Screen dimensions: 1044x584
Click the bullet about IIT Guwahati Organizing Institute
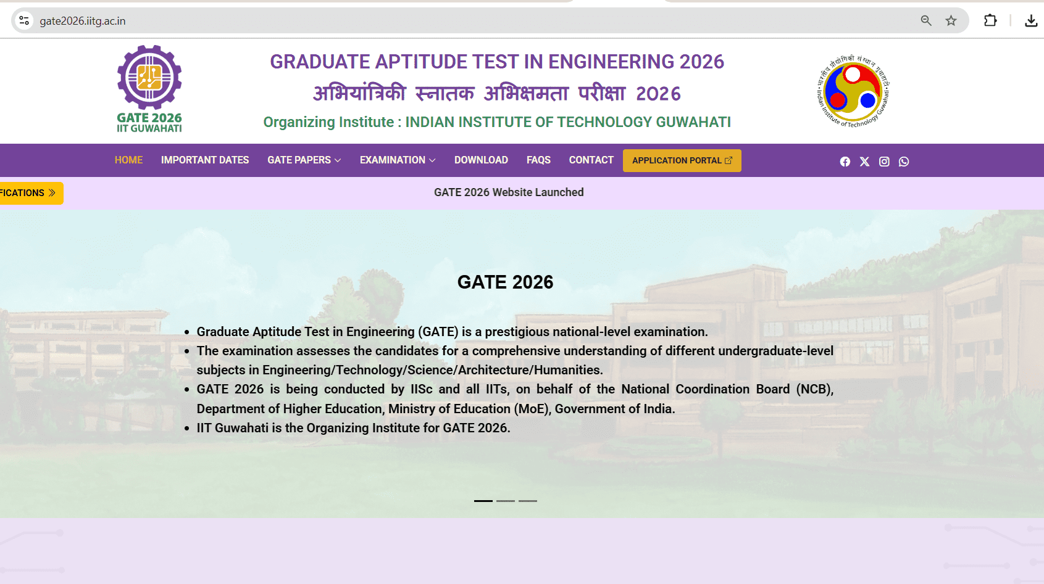tap(353, 428)
